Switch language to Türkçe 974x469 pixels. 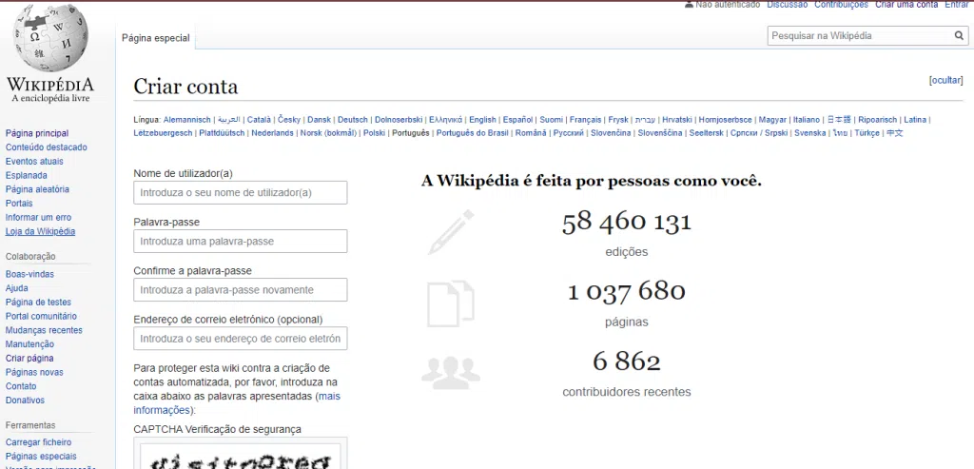867,133
